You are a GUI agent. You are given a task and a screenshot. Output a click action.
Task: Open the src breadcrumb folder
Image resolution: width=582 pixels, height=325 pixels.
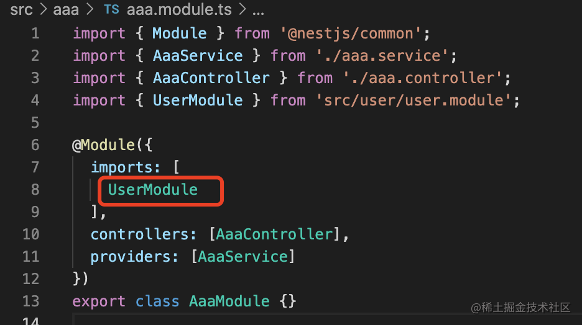tap(21, 10)
